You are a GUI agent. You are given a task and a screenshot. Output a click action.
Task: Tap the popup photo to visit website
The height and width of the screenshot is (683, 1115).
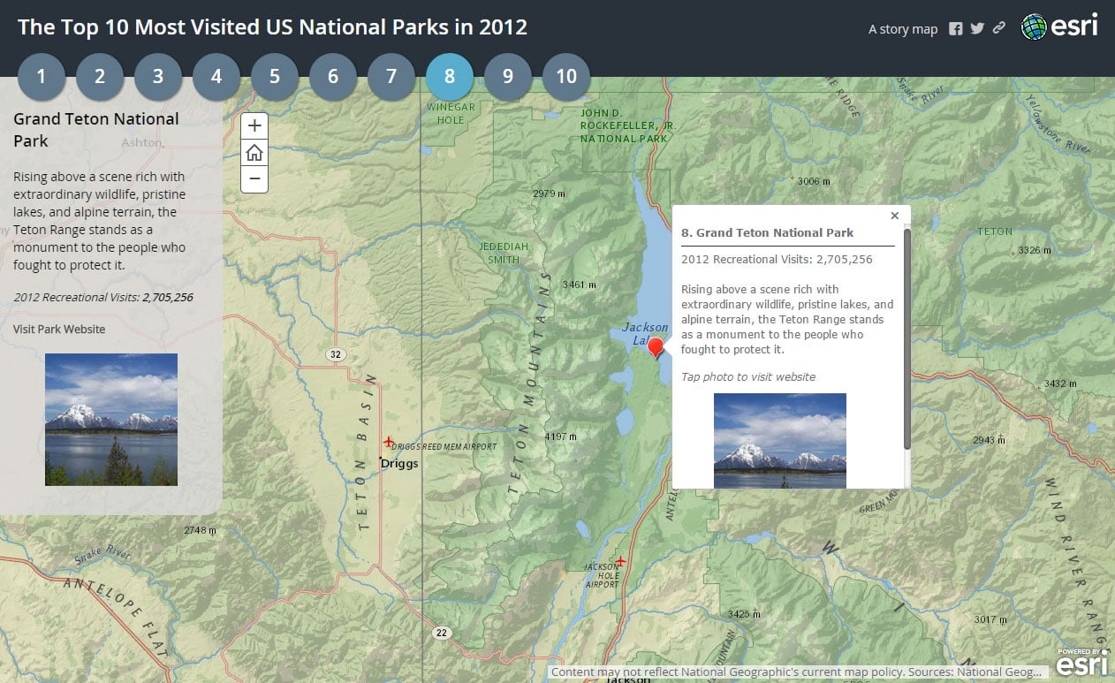779,440
